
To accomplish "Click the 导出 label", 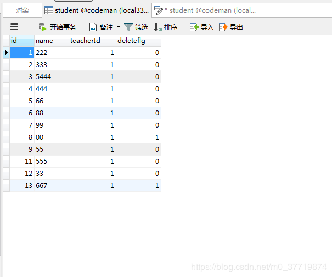I will [x=237, y=27].
